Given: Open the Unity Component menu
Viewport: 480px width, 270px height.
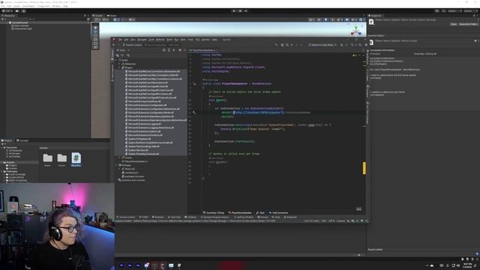Looking at the screenshot, I should pos(43,6).
